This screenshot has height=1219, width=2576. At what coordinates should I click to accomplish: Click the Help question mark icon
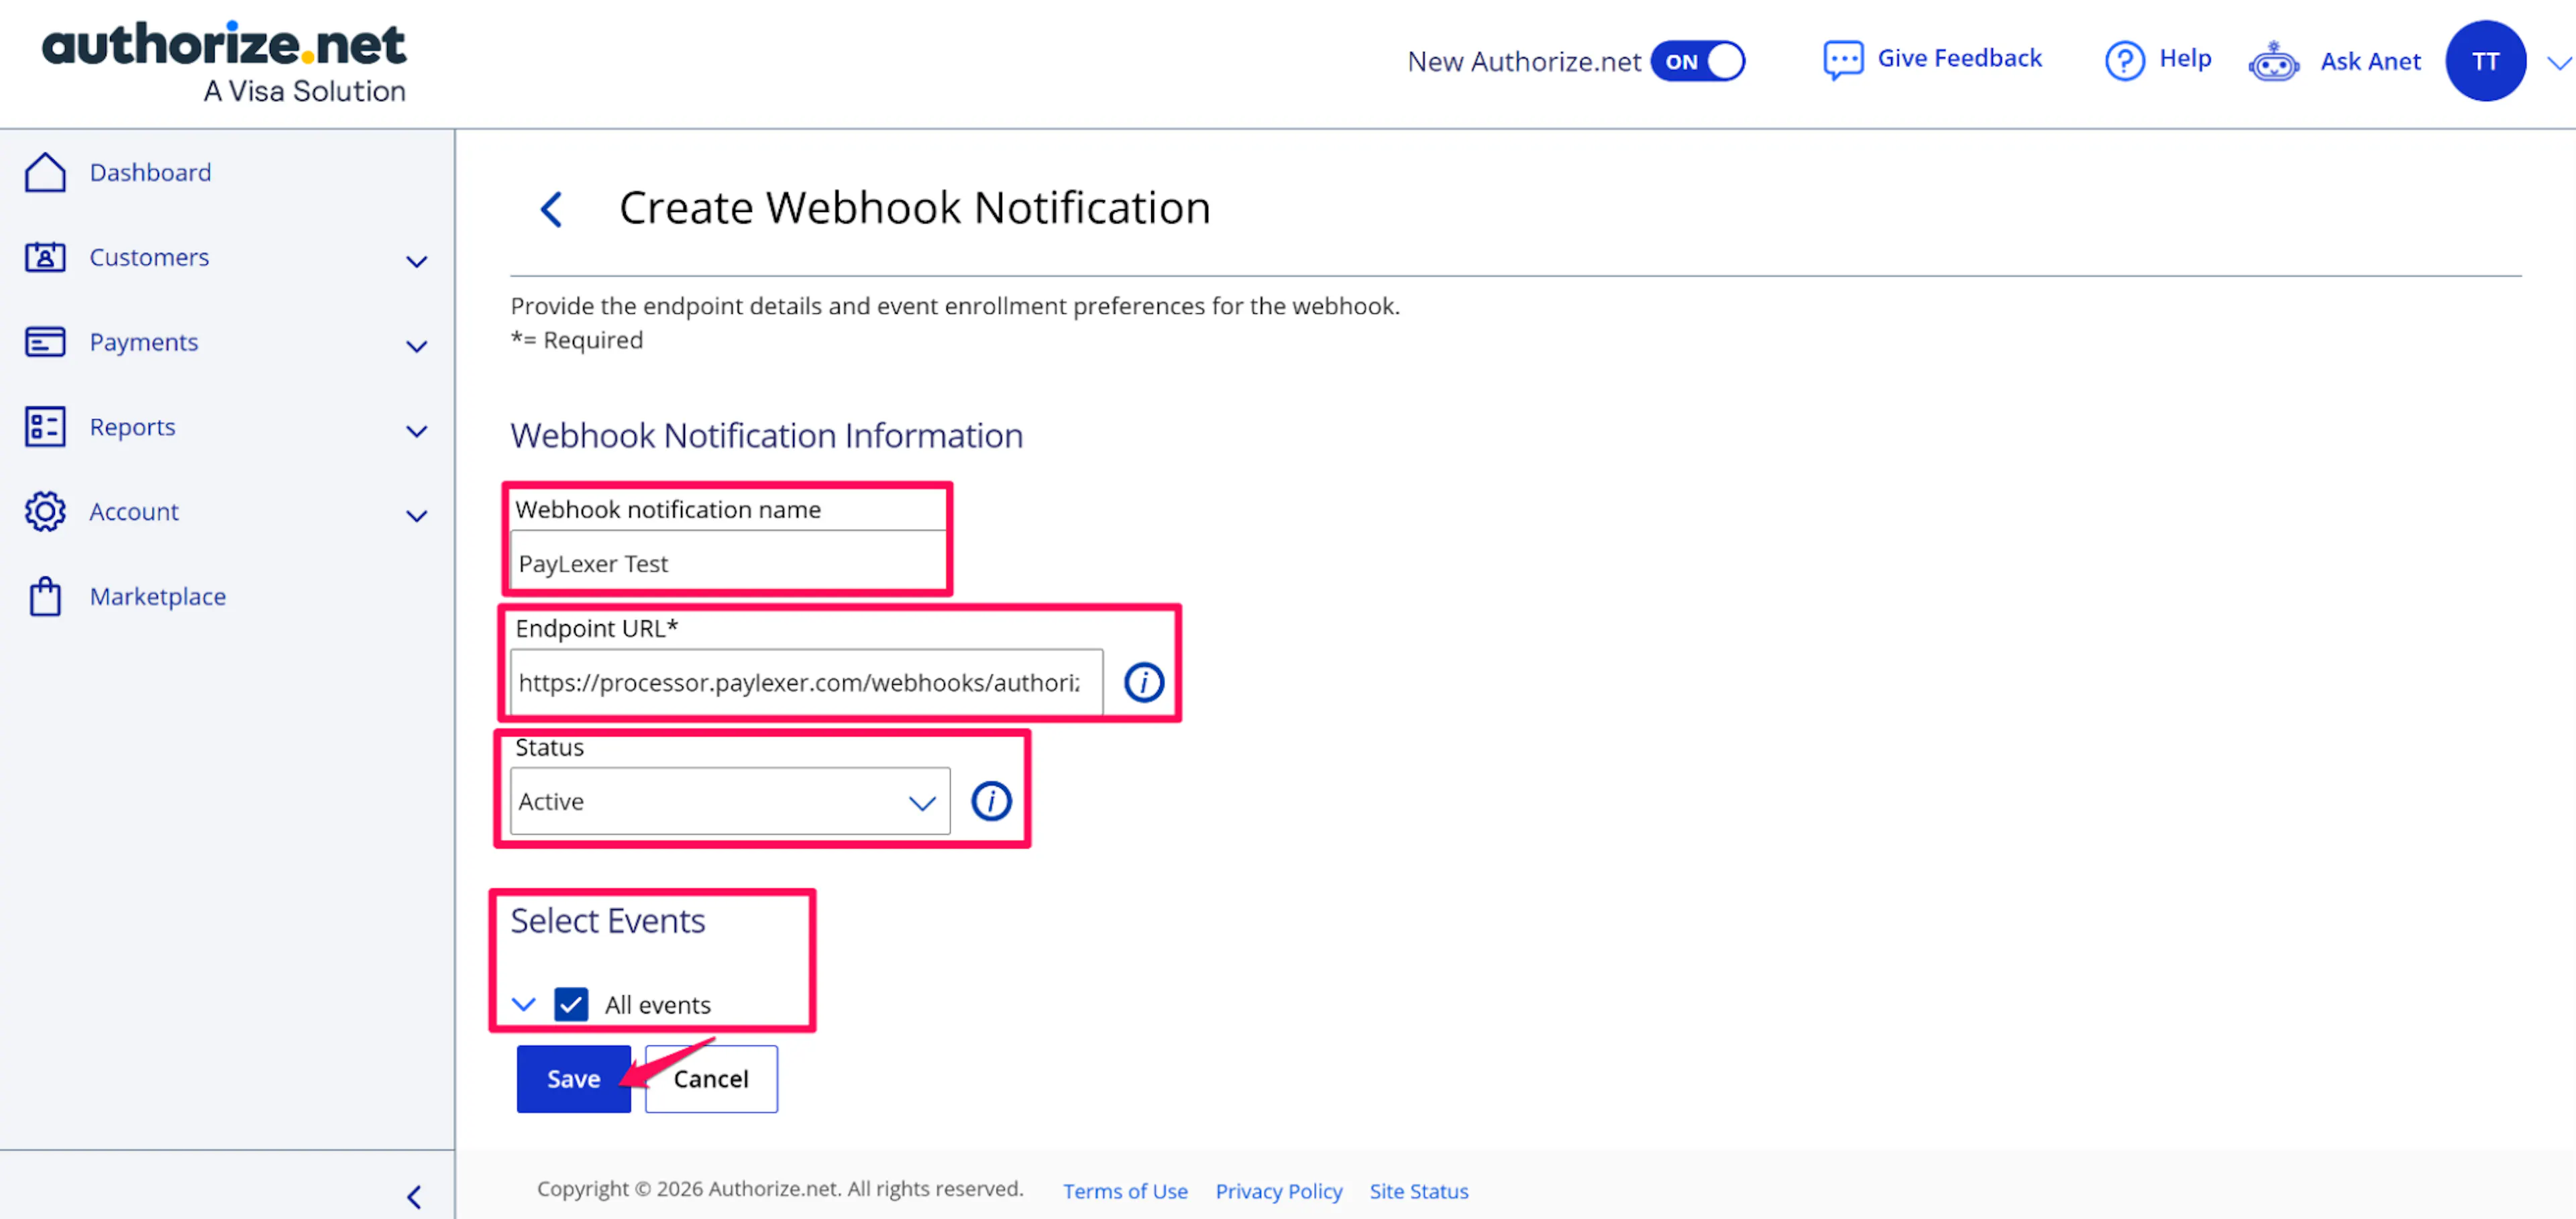click(x=2124, y=60)
